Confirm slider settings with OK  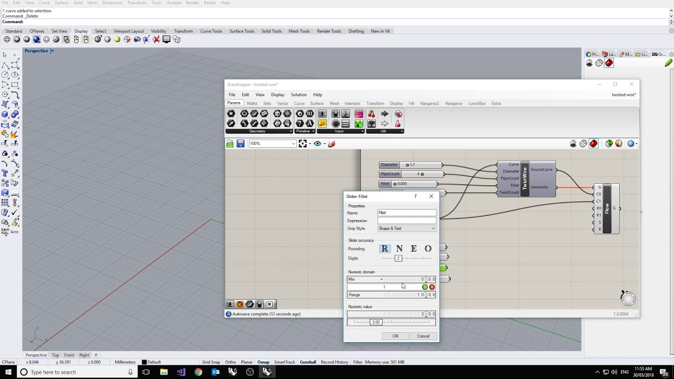(x=395, y=336)
